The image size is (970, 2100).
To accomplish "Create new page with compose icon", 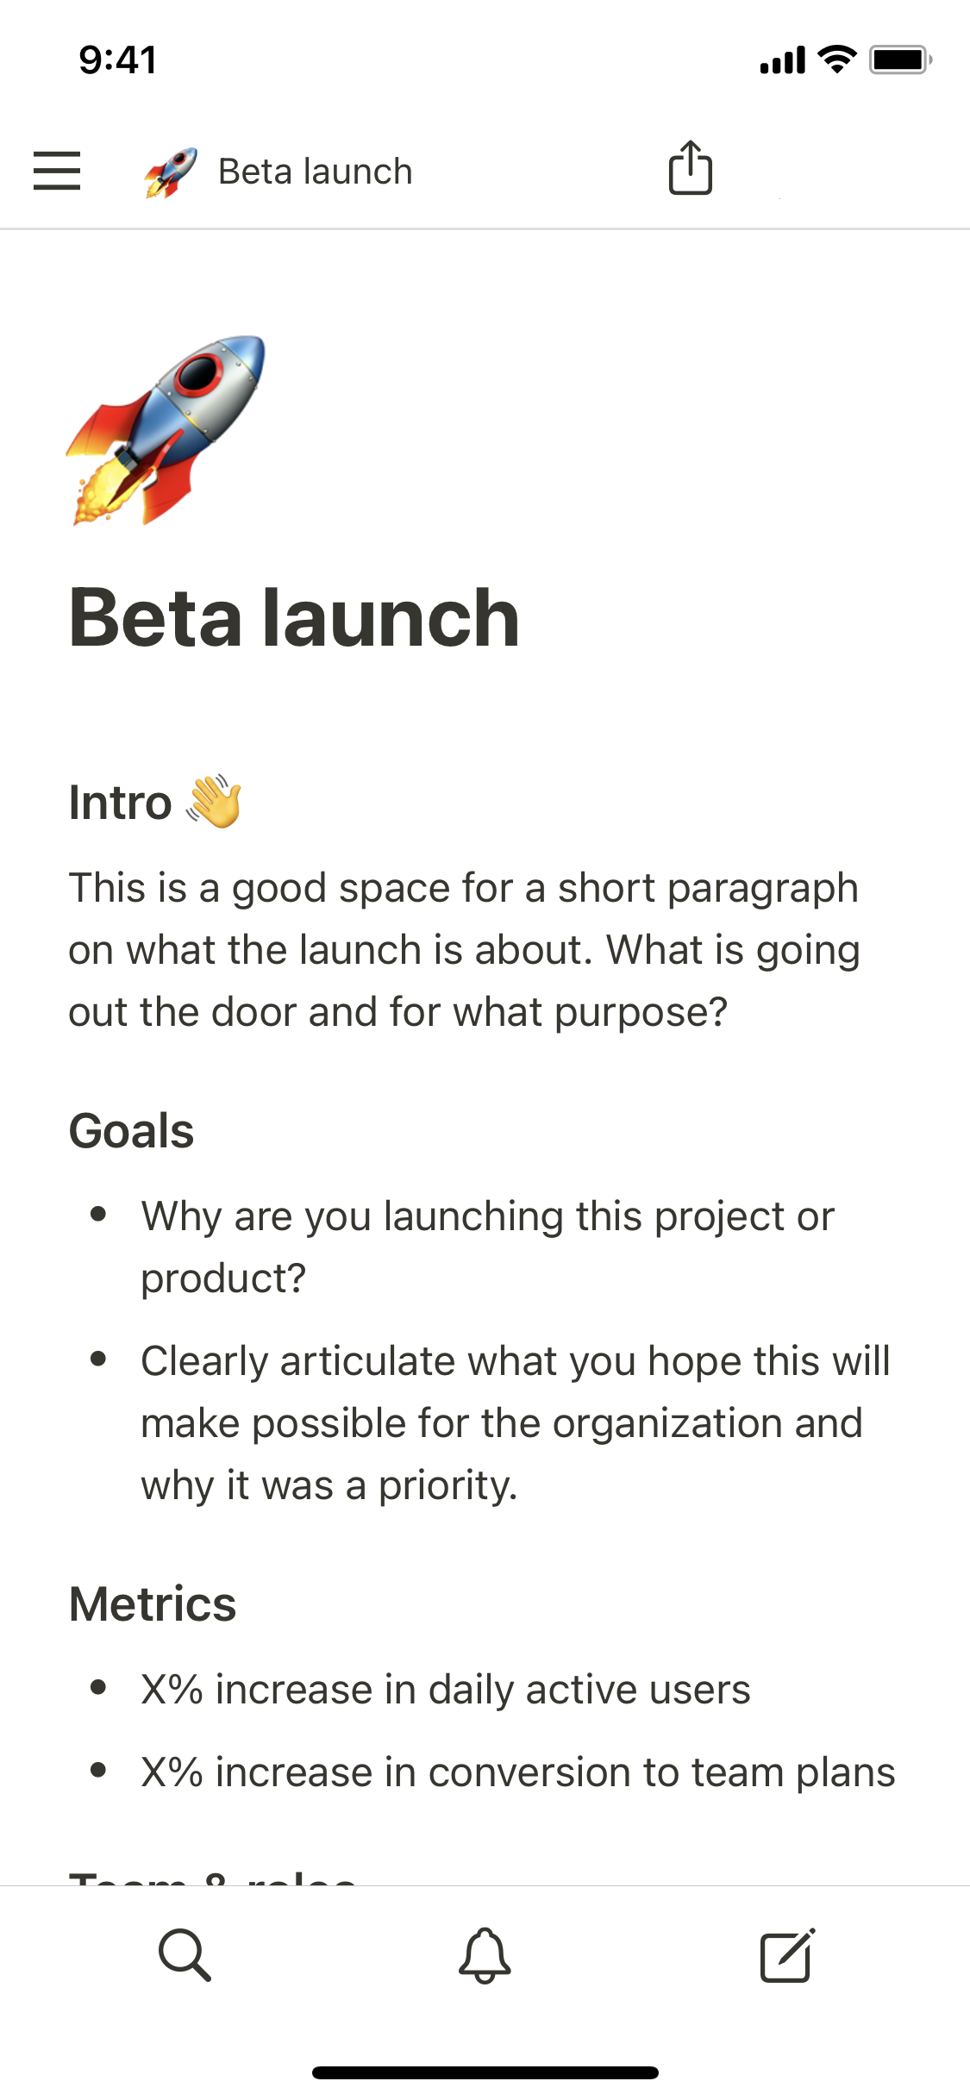I will [786, 1955].
